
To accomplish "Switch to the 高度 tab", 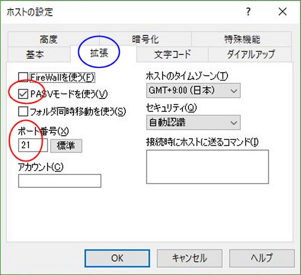I will pyautogui.click(x=54, y=39).
